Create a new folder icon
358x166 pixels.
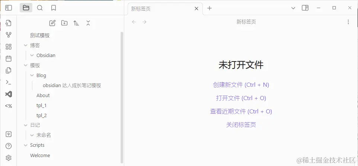[64, 23]
